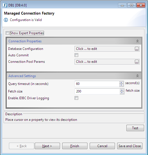Click Save and Close button

pos(130,146)
